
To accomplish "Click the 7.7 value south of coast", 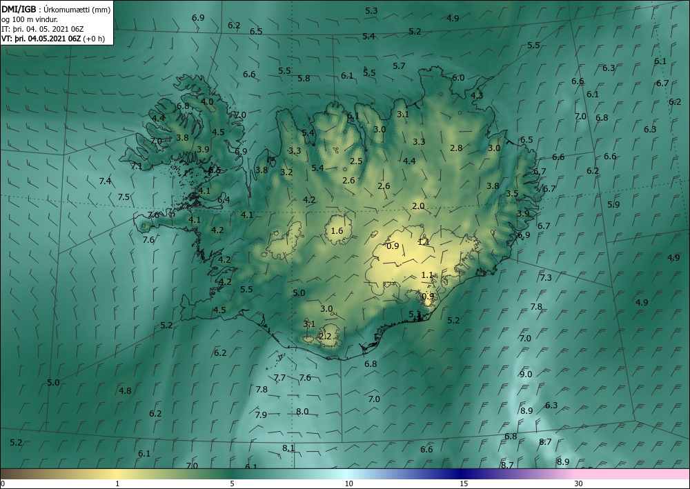I will (x=279, y=377).
